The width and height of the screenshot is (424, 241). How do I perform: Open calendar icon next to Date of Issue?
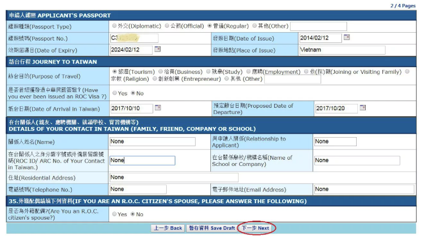point(347,37)
